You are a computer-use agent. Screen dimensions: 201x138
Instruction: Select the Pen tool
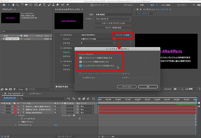pos(40,5)
